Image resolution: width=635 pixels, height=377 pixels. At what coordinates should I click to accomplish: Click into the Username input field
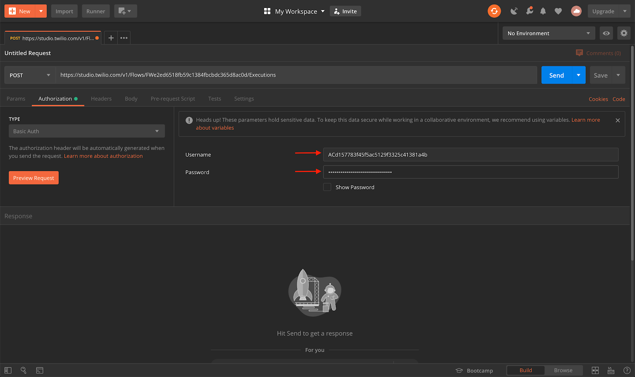[x=470, y=155]
